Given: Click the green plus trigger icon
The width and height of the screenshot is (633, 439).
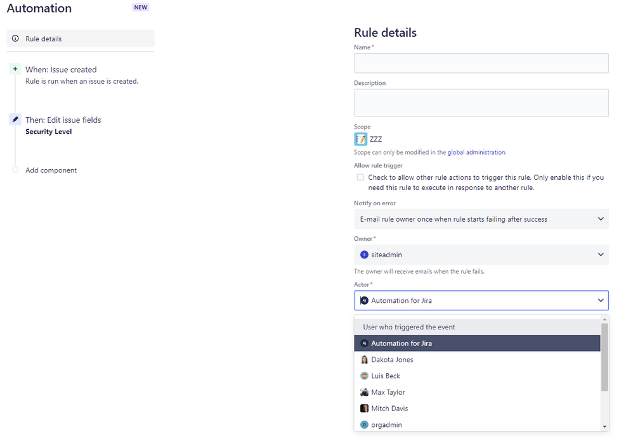Looking at the screenshot, I should (x=15, y=69).
